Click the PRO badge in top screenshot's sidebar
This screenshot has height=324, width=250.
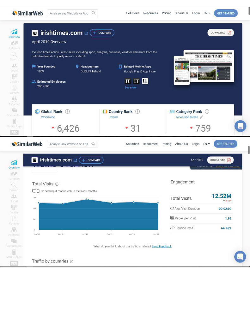coord(14,133)
